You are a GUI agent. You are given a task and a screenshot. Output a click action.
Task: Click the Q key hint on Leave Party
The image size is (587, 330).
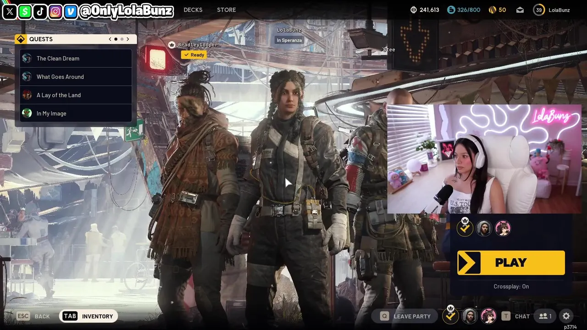point(384,316)
